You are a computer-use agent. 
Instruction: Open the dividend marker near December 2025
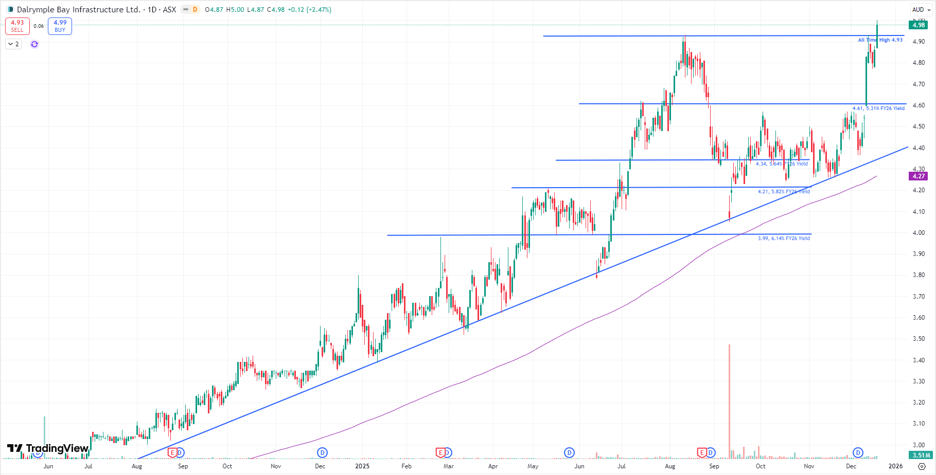coord(858,452)
